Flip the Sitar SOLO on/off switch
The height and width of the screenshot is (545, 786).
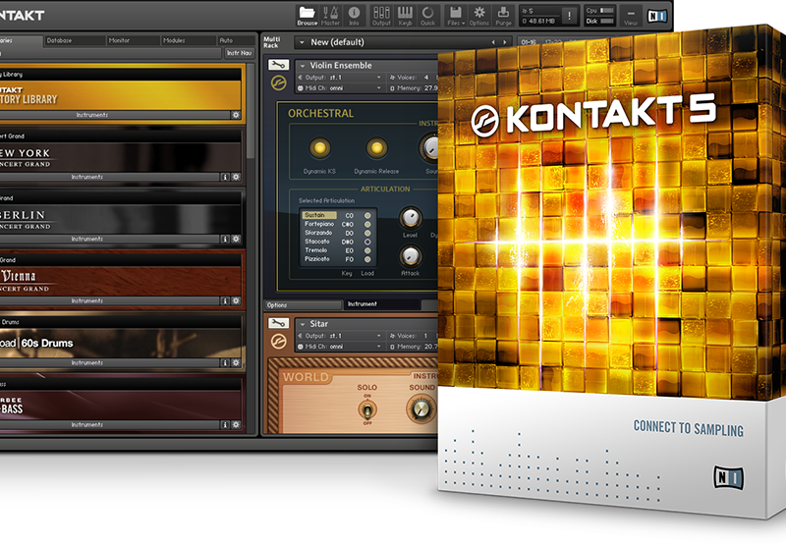(366, 410)
